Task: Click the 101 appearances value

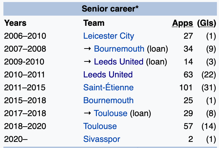Action: [186, 88]
